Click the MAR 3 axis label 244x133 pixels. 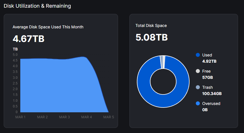[x=64, y=117]
